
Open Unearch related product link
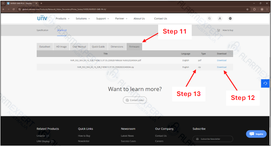tap(41, 136)
